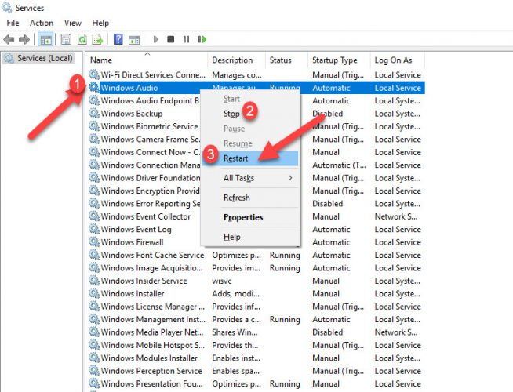Click Show/Hide Action Pane toolbar icon
The width and height of the screenshot is (513, 392).
tap(134, 39)
